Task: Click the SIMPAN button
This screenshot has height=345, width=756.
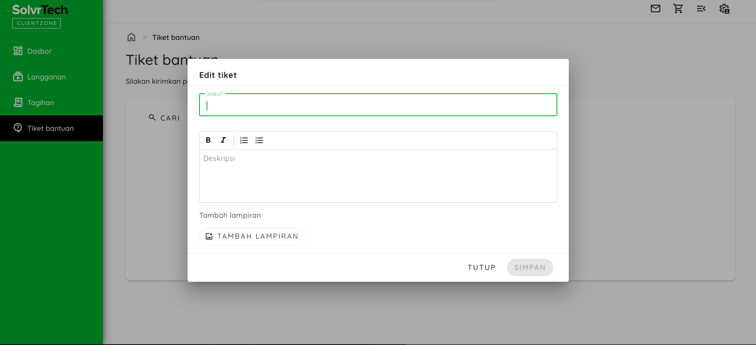Action: (530, 268)
